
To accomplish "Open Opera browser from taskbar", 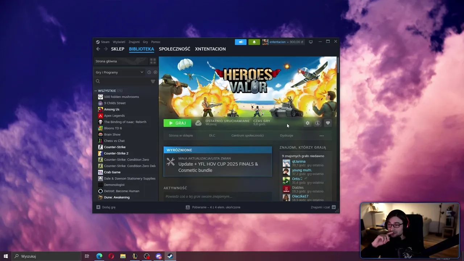I will click(x=111, y=256).
